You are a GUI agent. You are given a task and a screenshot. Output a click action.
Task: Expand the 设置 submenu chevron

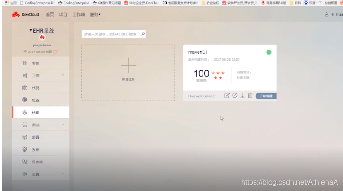[63, 174]
